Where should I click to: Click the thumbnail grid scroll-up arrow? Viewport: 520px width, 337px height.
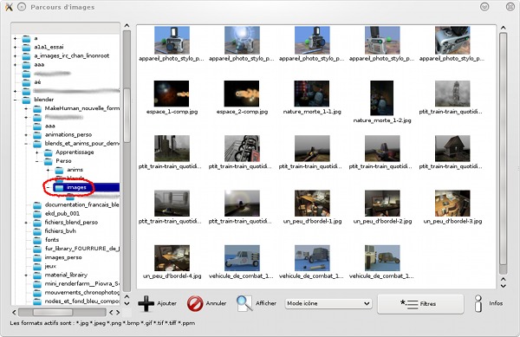[503, 28]
